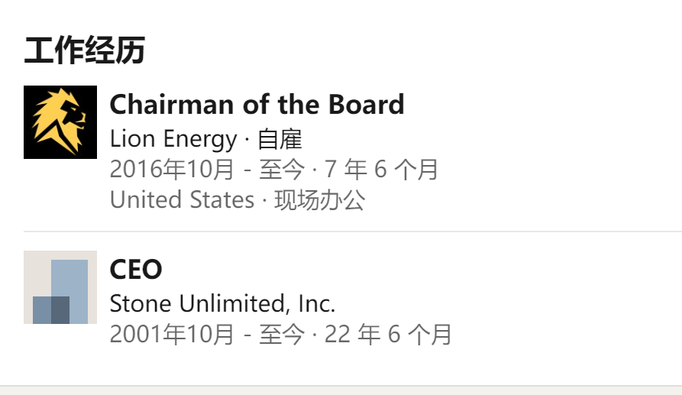The height and width of the screenshot is (395, 682).
Task: Click the 22 年 6 个月 duration text
Action: pyautogui.click(x=388, y=335)
